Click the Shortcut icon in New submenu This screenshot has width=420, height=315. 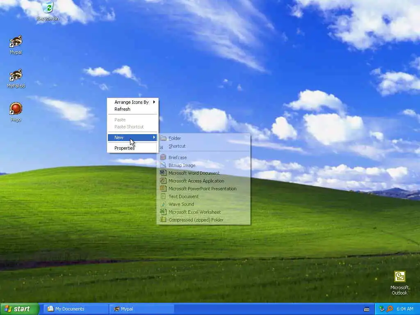click(162, 146)
